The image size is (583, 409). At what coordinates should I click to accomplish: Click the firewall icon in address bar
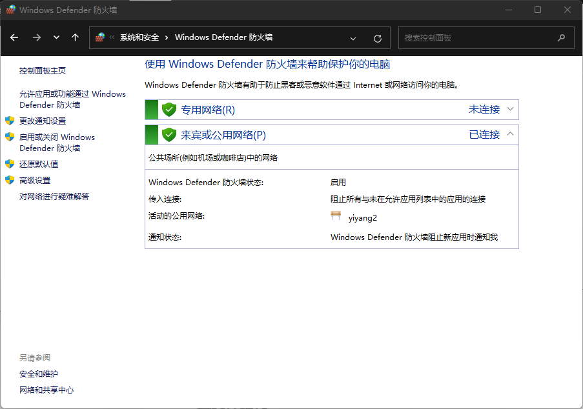100,37
